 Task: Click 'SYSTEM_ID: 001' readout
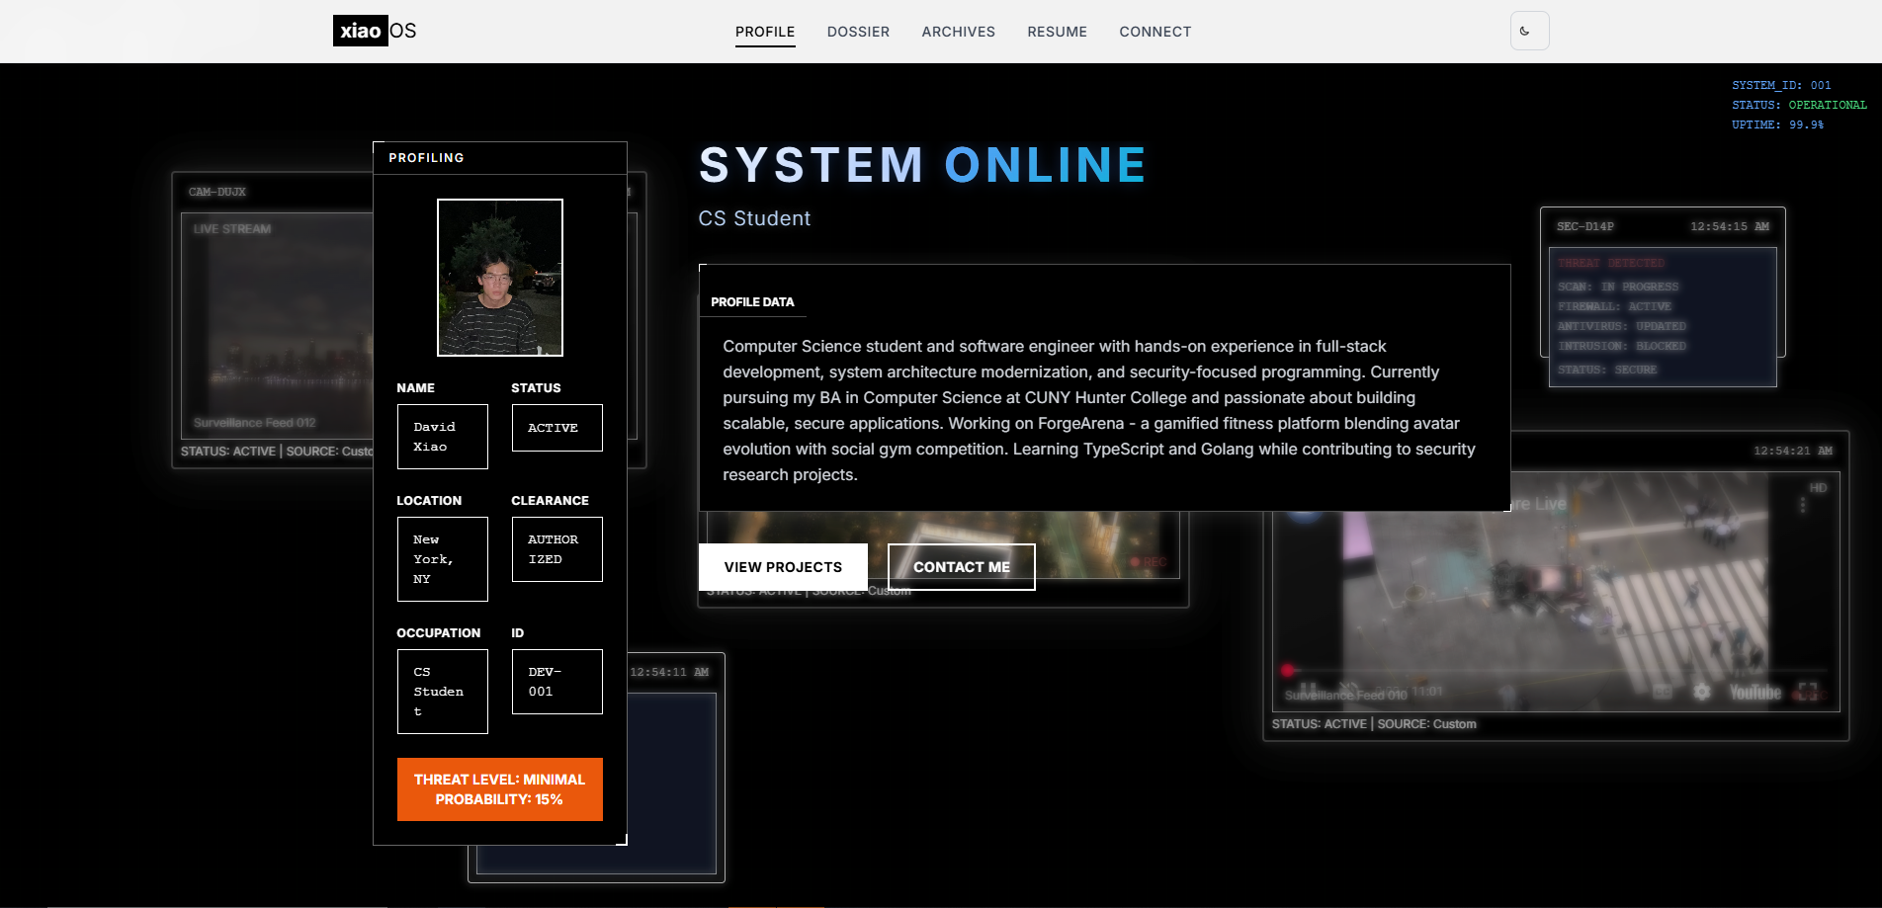(x=1781, y=85)
